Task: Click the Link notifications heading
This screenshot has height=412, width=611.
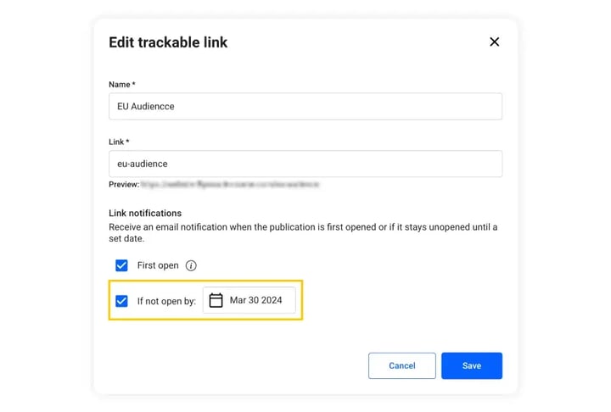Action: [145, 213]
